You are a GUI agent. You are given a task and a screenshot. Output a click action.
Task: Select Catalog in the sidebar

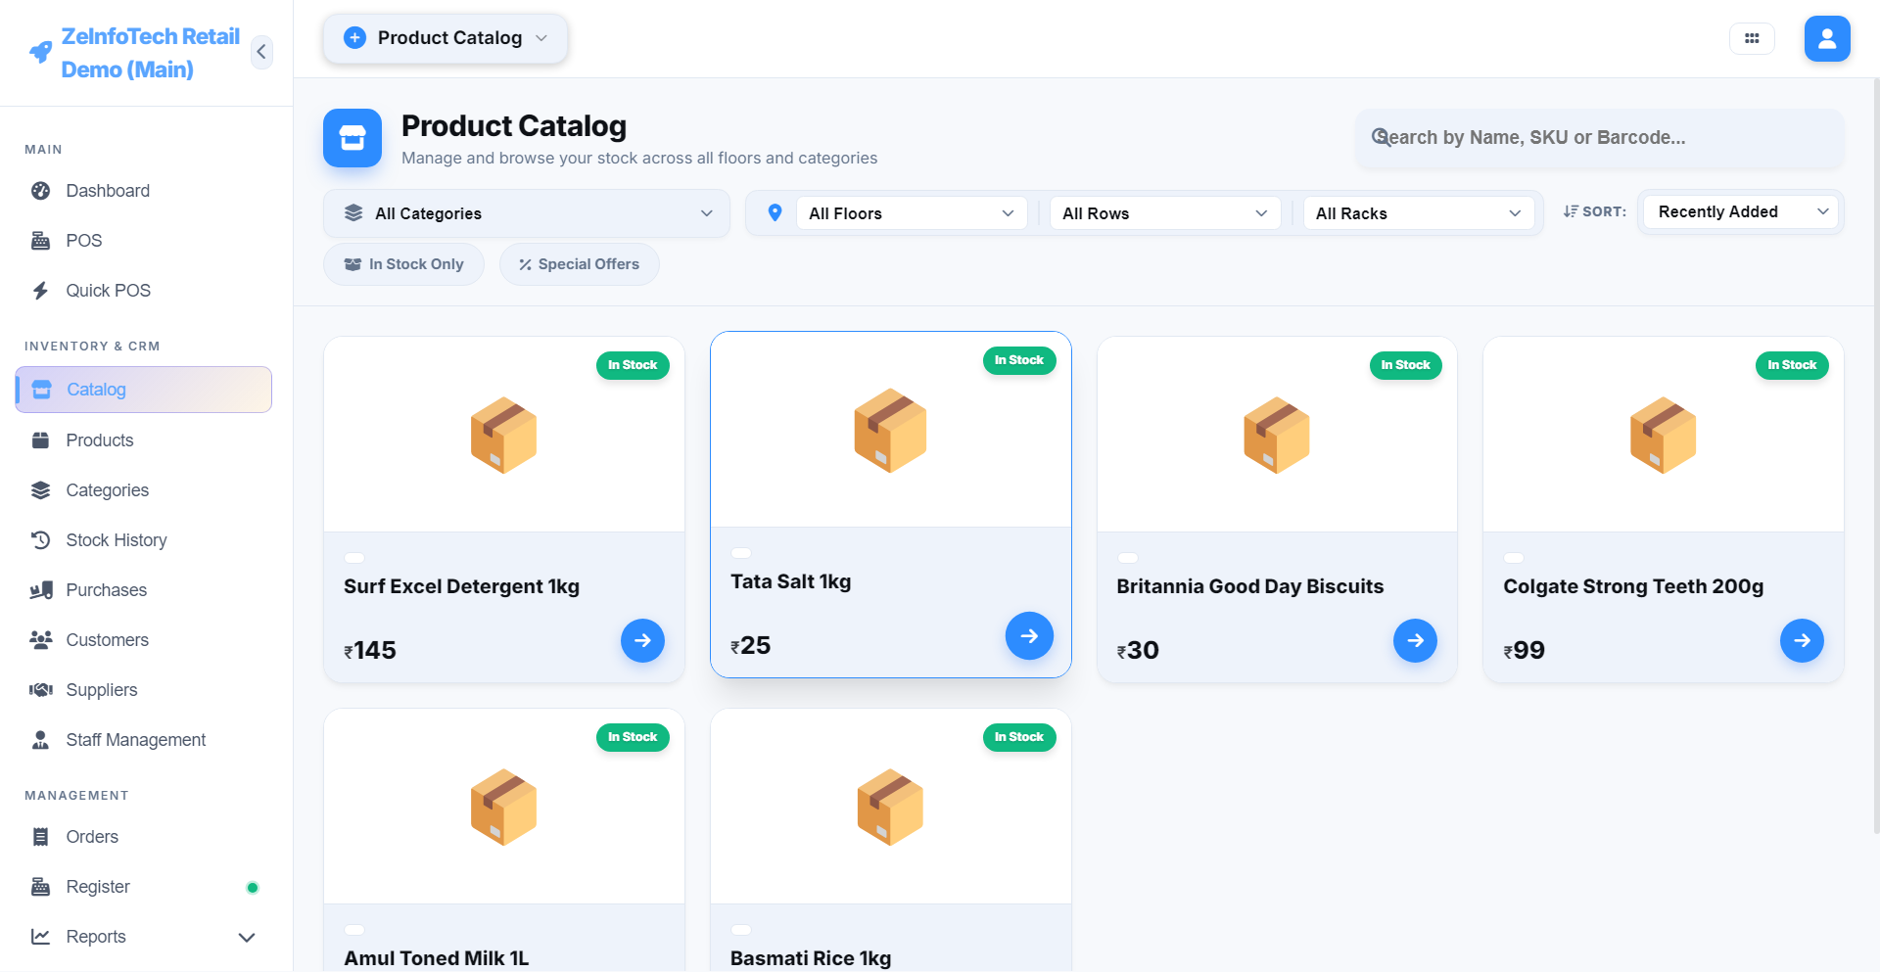point(144,390)
